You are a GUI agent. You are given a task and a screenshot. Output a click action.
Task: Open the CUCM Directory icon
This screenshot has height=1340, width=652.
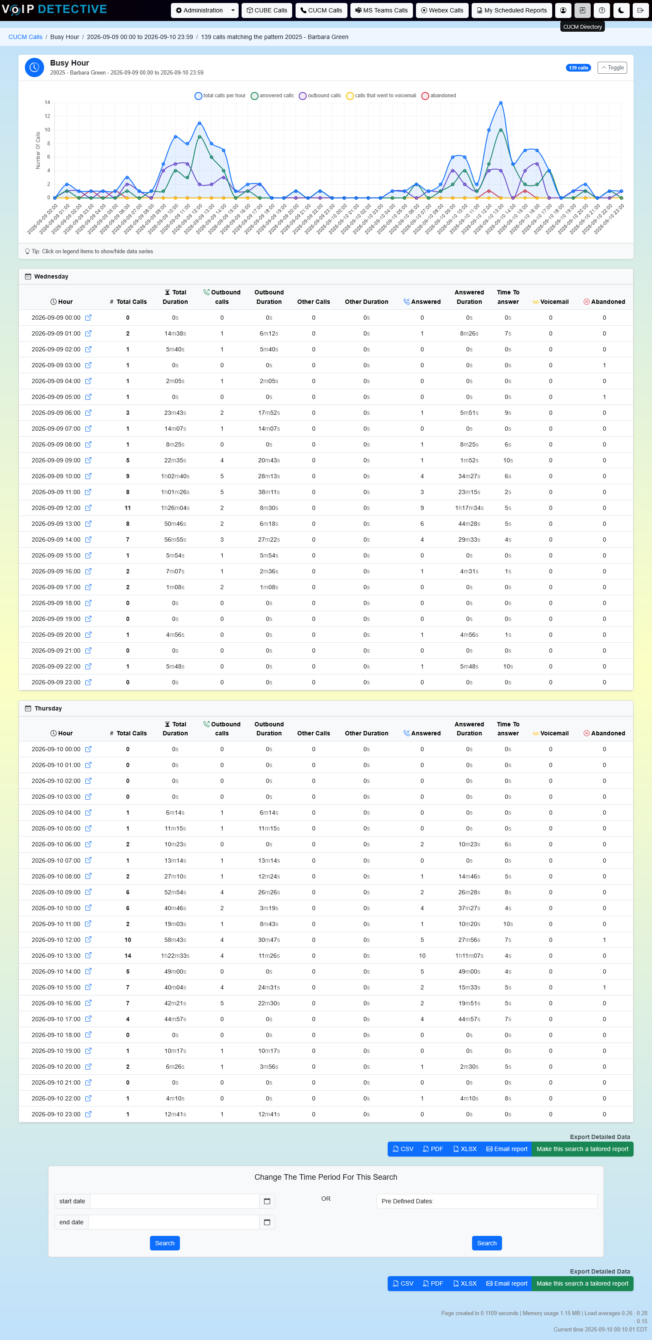click(582, 10)
